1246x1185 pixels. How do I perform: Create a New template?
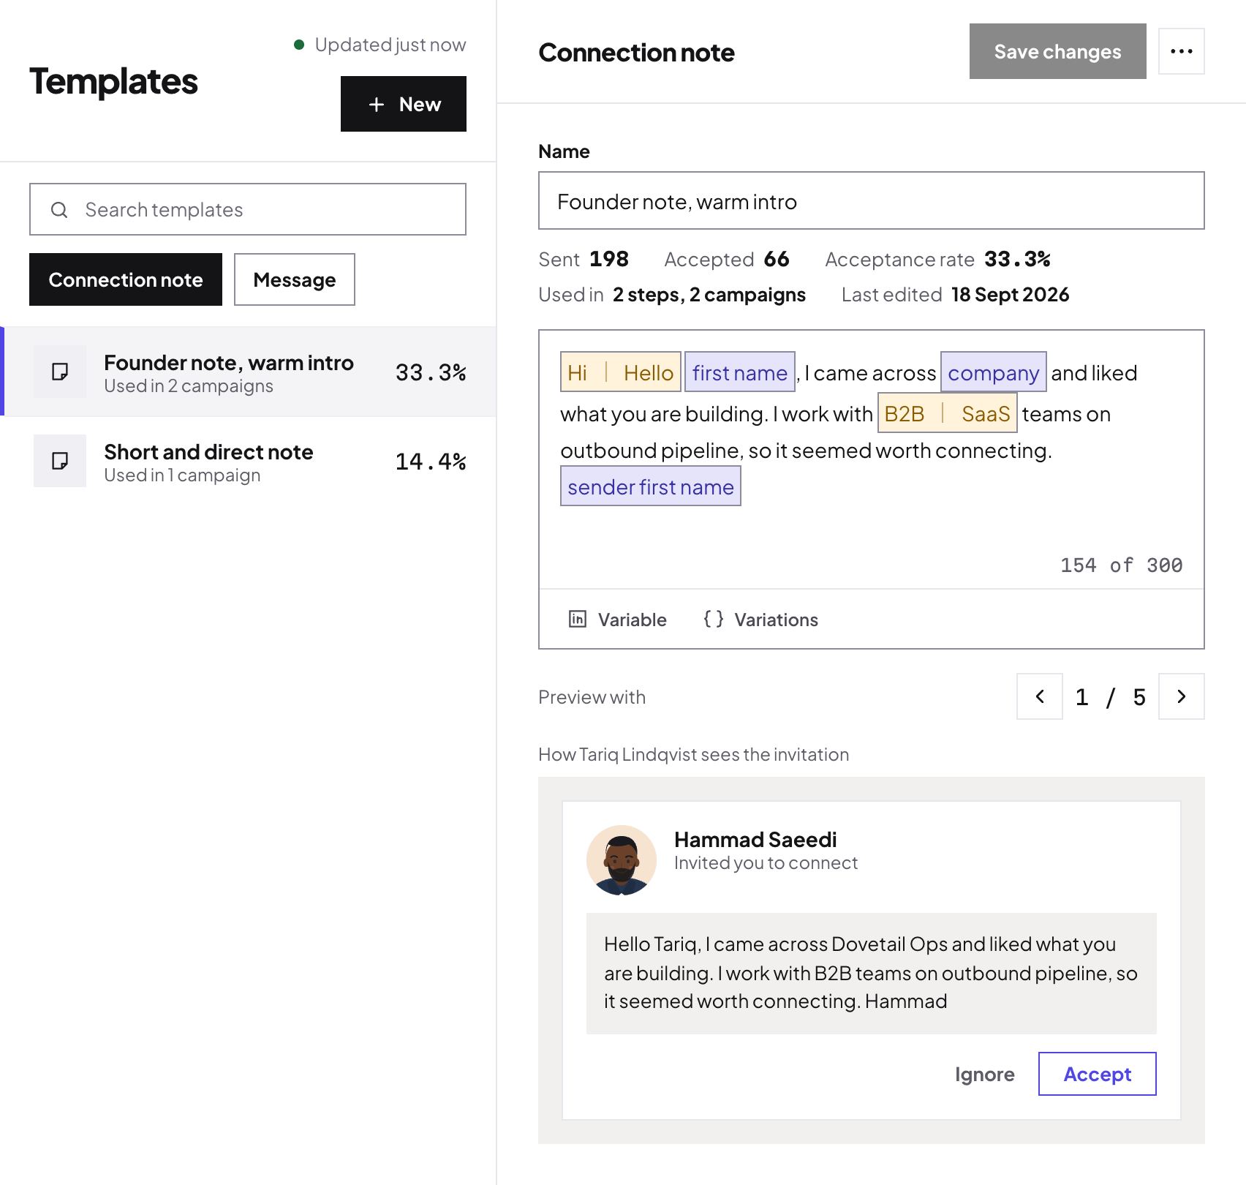[404, 104]
